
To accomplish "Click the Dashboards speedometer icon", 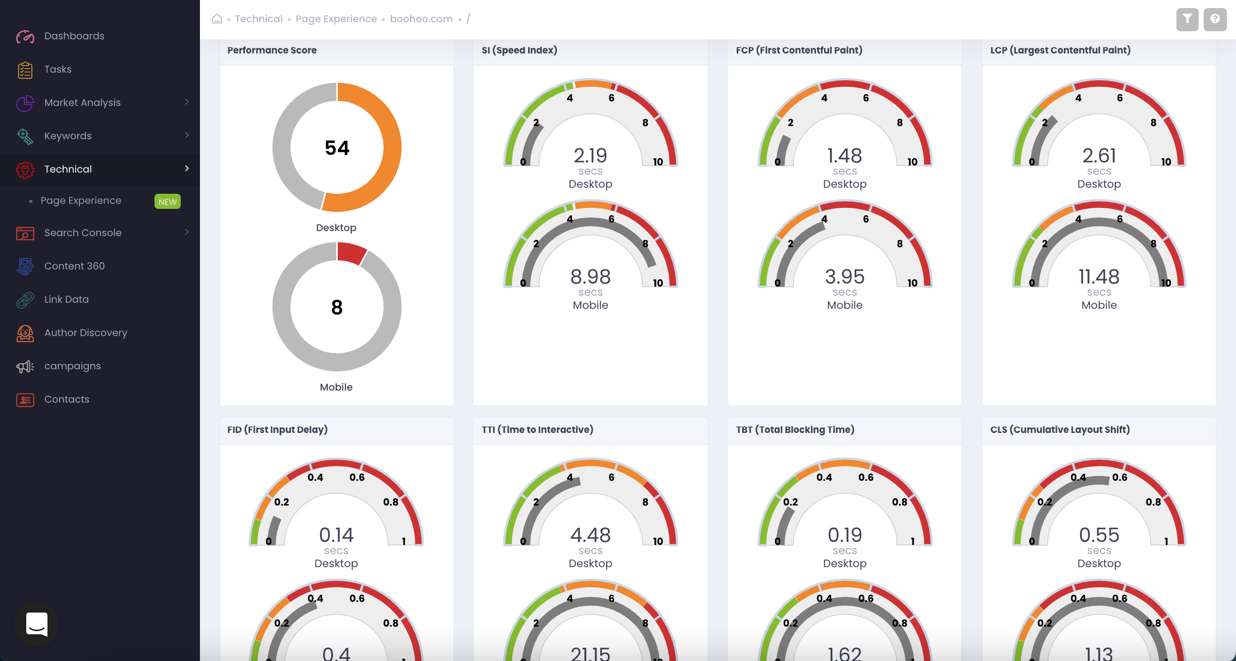I will [25, 36].
